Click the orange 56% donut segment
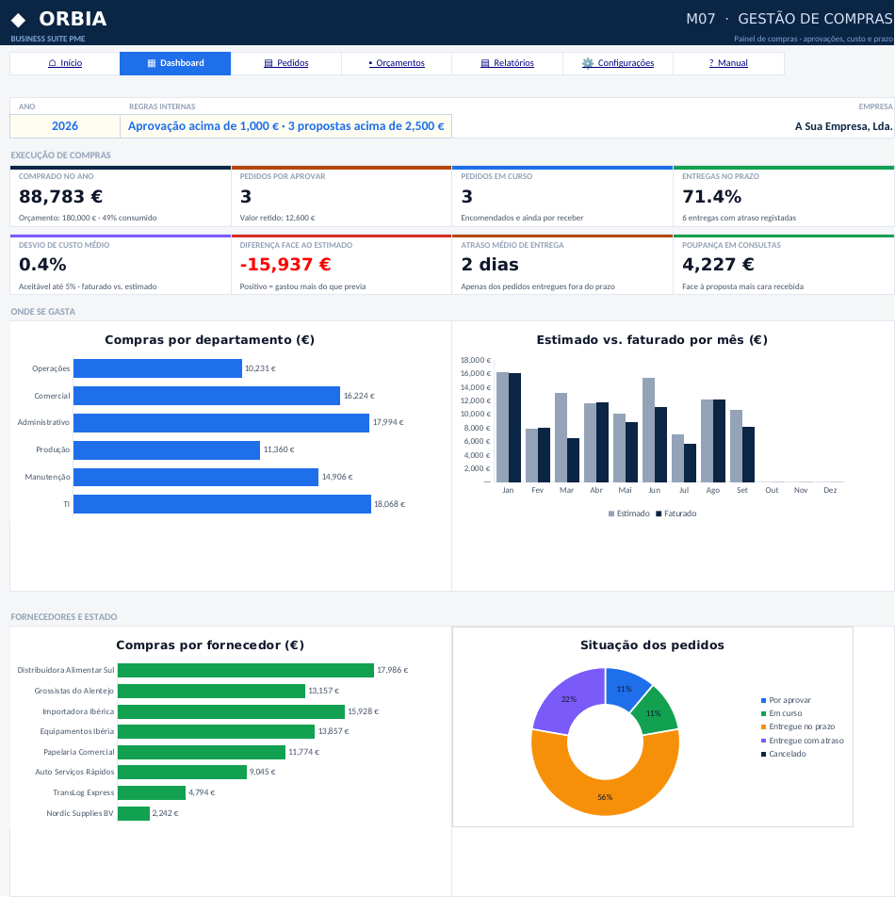The image size is (895, 897). (x=605, y=797)
